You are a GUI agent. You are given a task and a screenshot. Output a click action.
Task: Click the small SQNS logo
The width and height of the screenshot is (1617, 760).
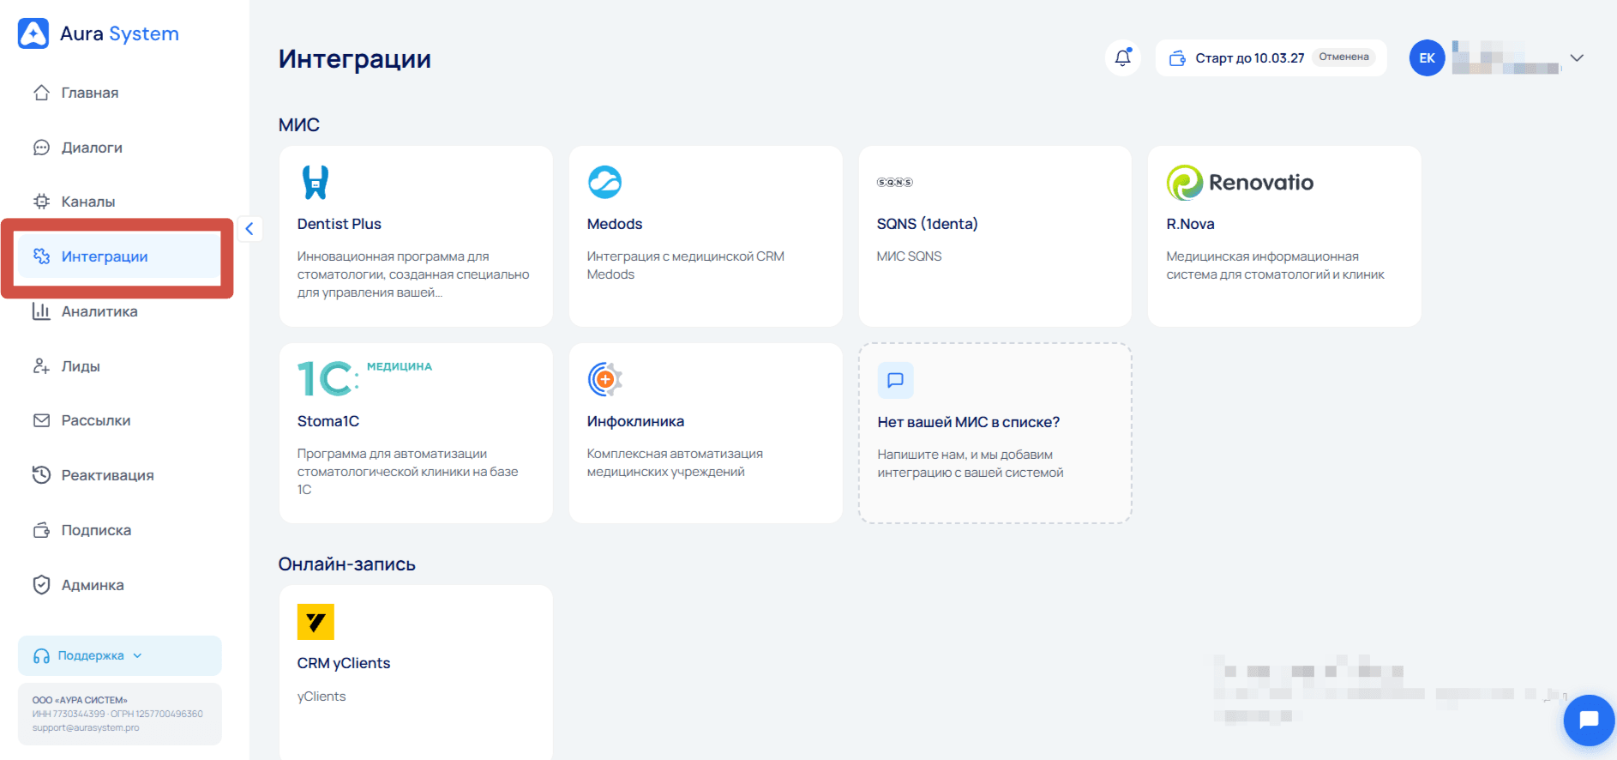(x=895, y=182)
